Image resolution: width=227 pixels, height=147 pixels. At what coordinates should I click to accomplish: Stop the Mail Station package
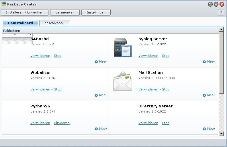(166, 90)
